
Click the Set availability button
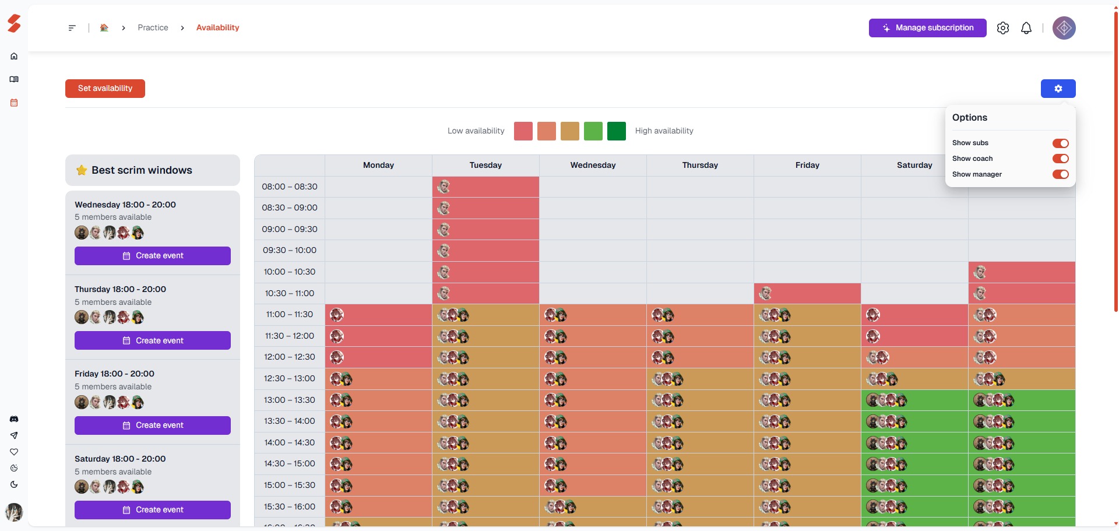pyautogui.click(x=105, y=89)
